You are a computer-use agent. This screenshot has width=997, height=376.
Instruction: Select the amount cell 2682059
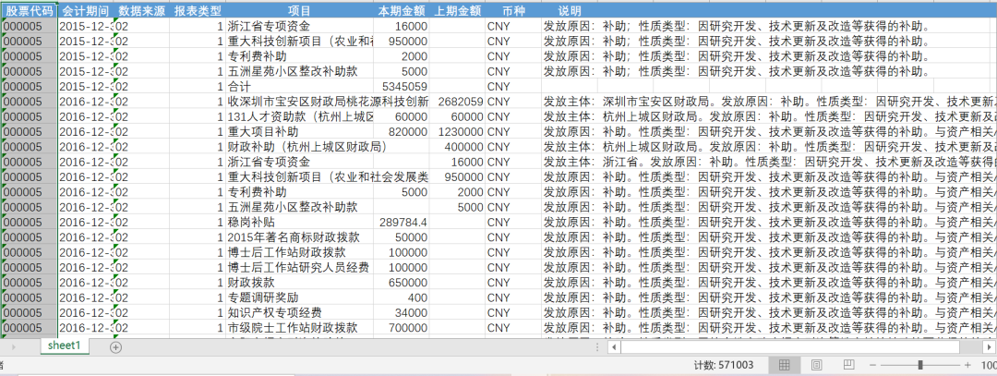[x=457, y=102]
